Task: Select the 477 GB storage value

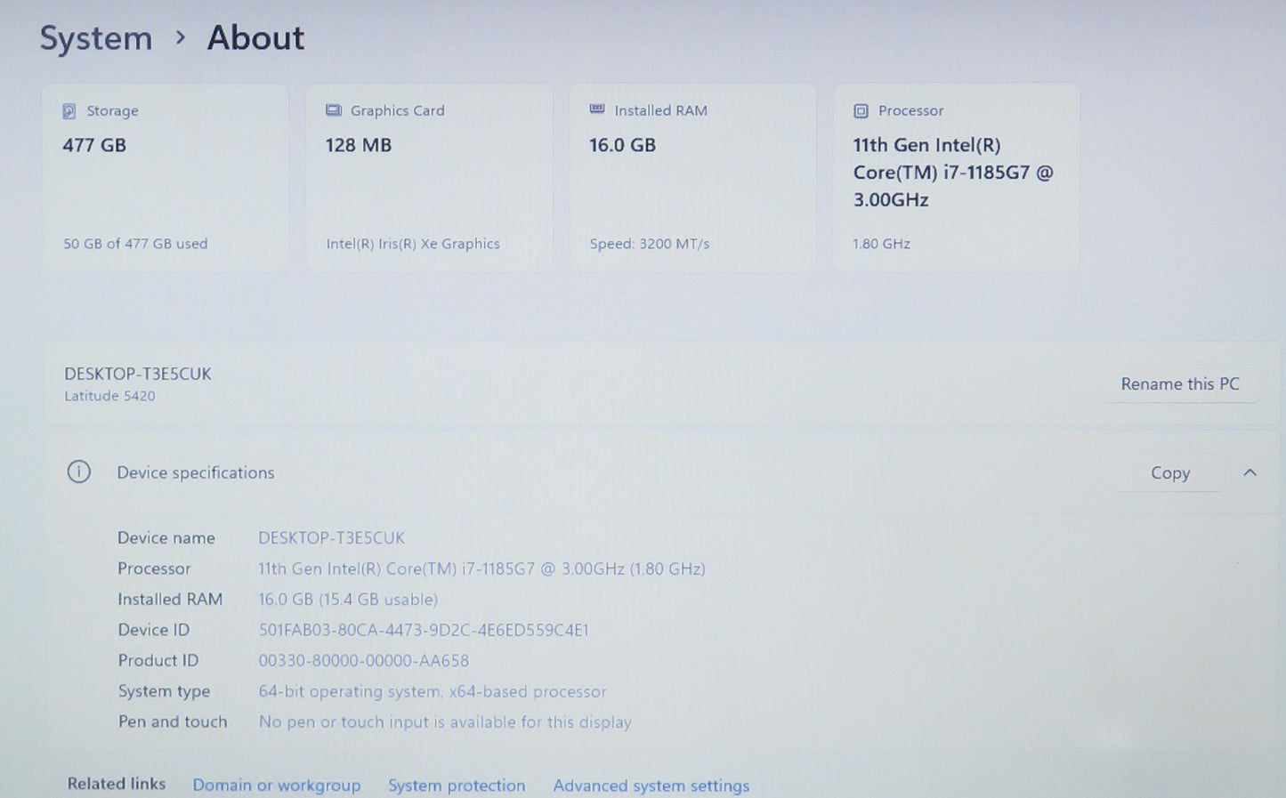Action: point(94,145)
